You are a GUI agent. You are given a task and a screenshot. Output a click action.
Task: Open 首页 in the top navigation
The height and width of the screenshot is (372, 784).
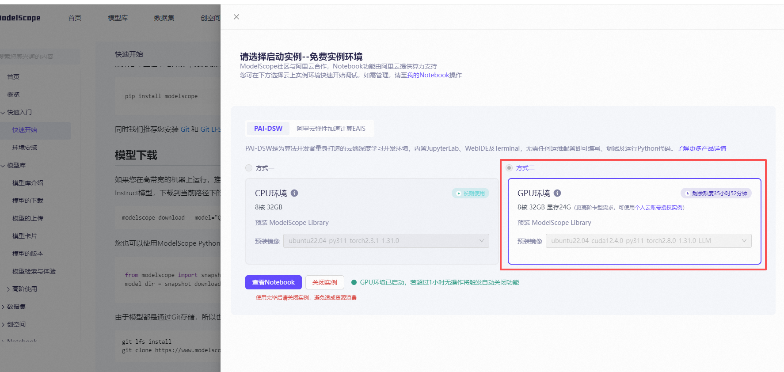click(x=75, y=18)
